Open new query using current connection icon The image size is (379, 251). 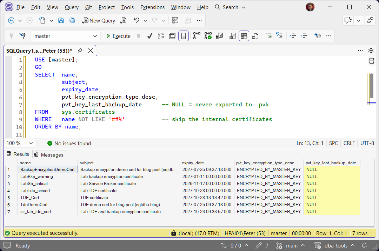(123, 21)
